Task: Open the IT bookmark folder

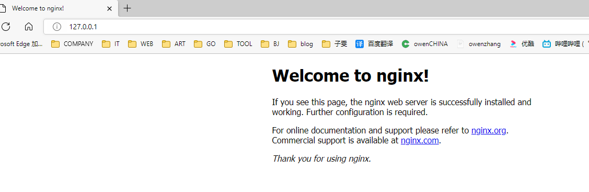Action: pos(111,44)
